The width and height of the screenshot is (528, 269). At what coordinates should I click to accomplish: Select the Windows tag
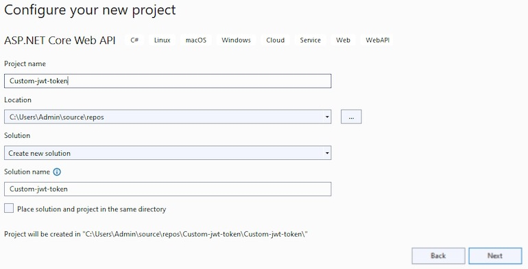(x=236, y=40)
